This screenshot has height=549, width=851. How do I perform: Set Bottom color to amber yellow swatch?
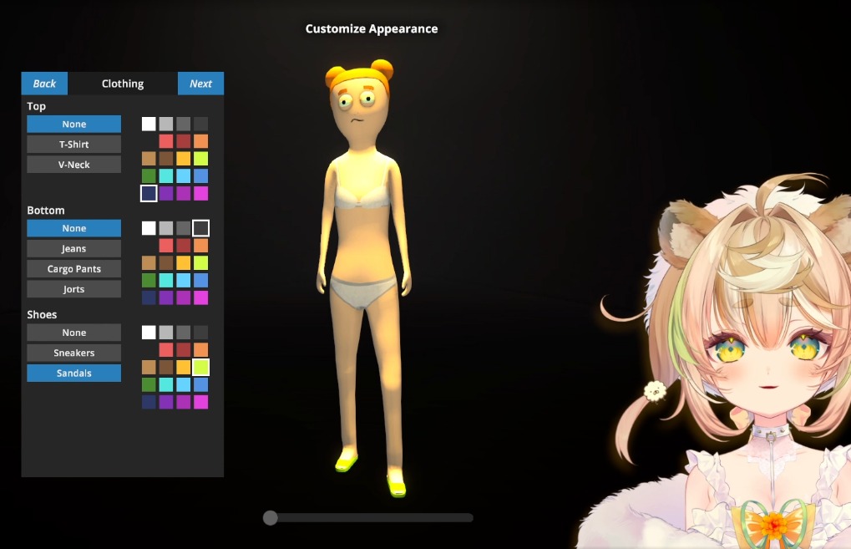pos(184,263)
